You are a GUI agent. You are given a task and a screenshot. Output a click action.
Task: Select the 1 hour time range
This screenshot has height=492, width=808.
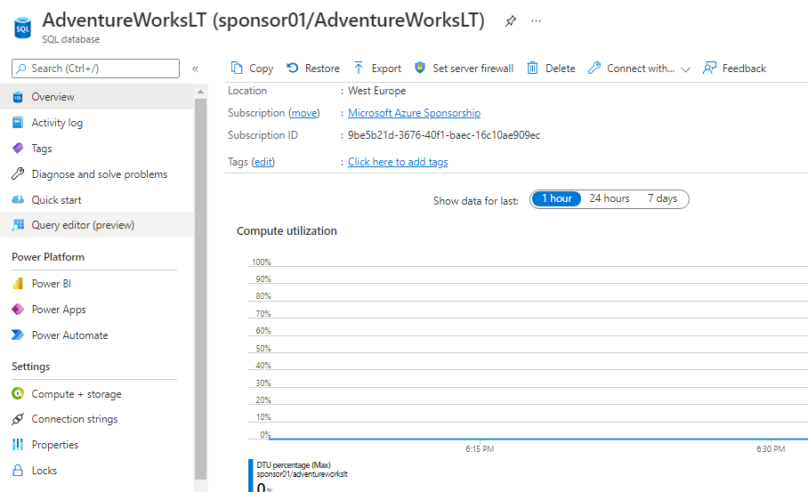click(556, 199)
